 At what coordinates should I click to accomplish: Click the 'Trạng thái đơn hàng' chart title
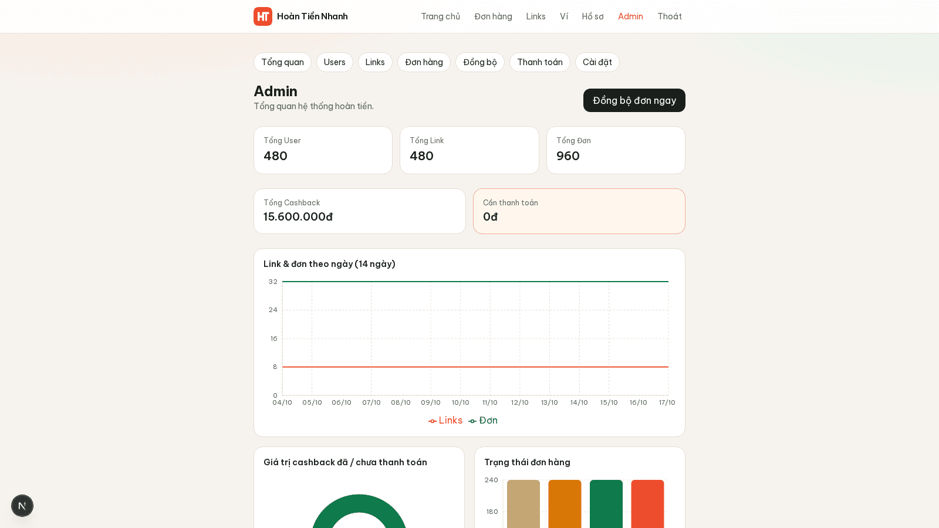point(527,462)
